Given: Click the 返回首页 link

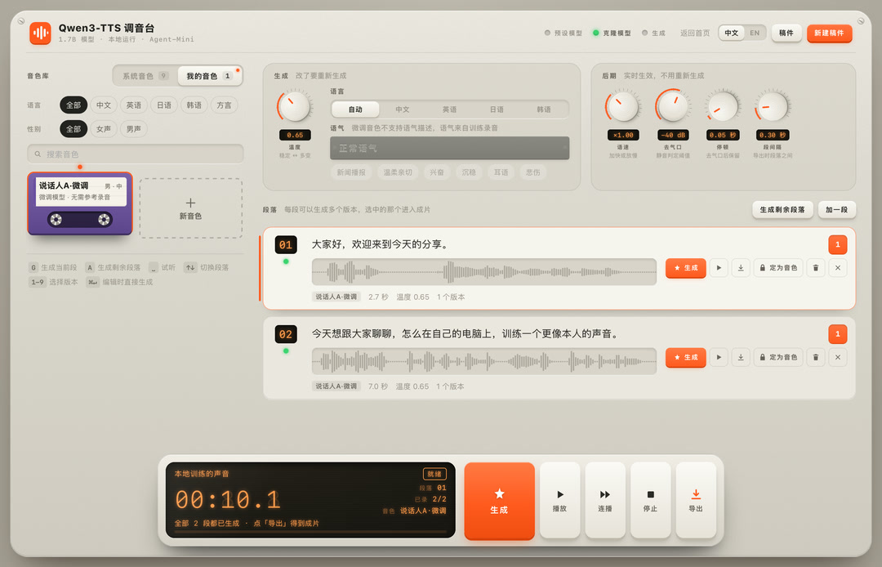Looking at the screenshot, I should pyautogui.click(x=695, y=33).
